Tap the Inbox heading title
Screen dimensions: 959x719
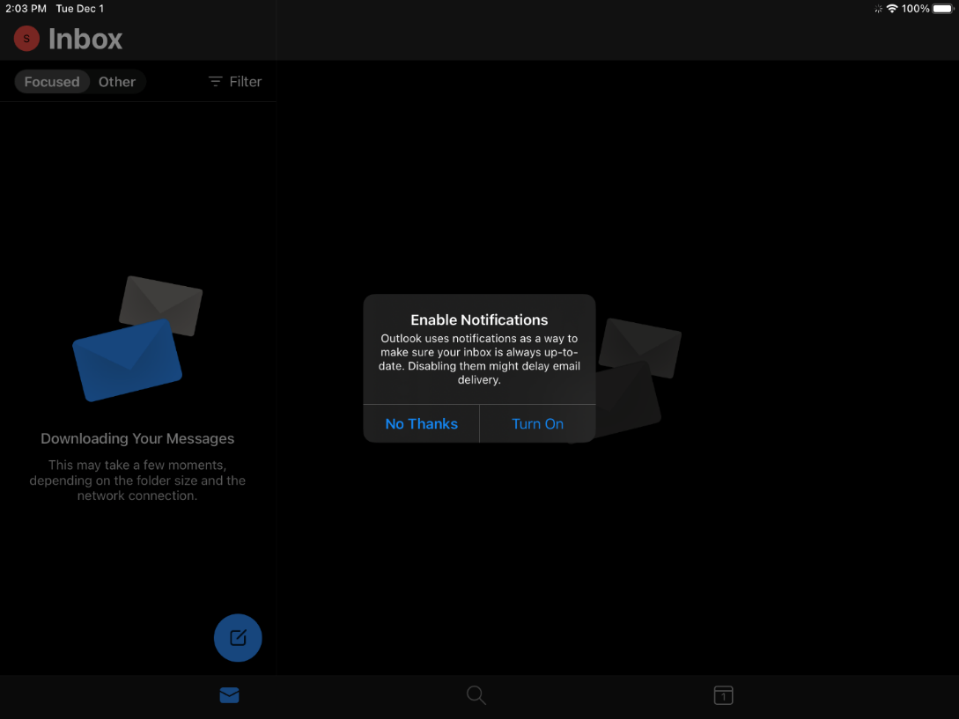(85, 39)
